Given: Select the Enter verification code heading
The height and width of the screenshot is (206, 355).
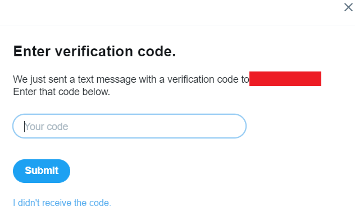Looking at the screenshot, I should [x=94, y=51].
